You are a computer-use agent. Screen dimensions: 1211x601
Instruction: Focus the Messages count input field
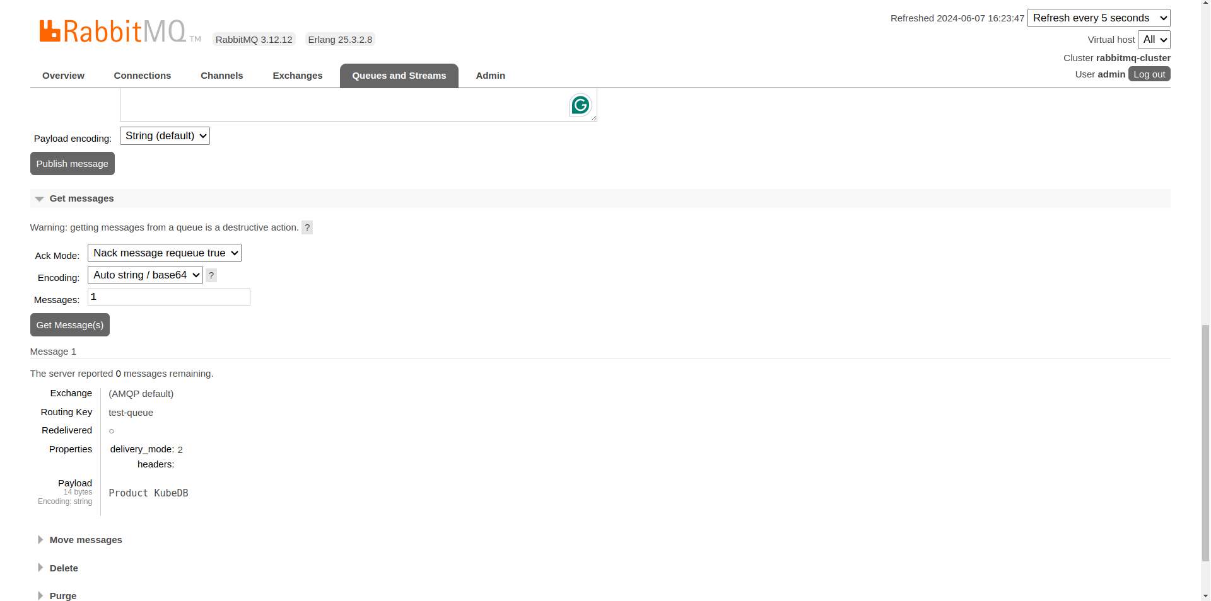(x=169, y=297)
